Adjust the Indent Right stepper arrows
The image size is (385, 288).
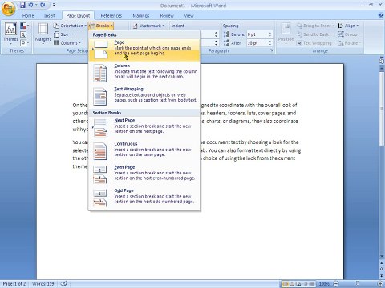pyautogui.click(x=216, y=43)
